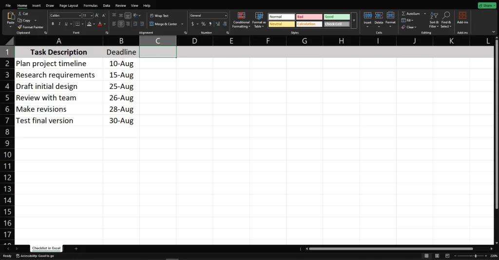Expand Merge & Center dropdown arrow
Viewport: 499px width, 260px height.
coord(182,24)
